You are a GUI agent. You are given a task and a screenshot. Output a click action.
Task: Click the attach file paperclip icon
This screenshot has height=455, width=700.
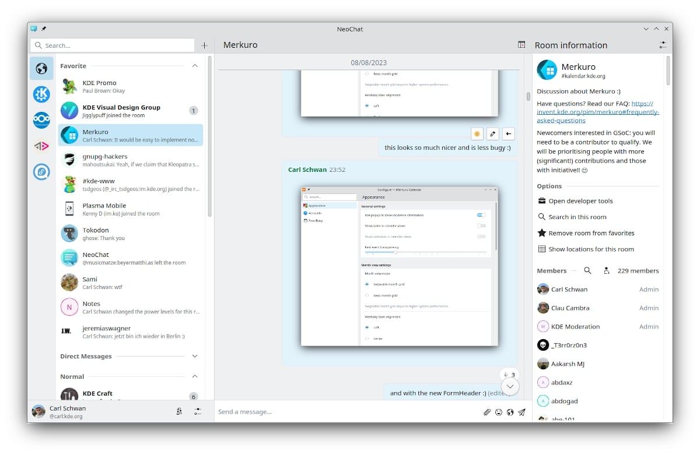point(487,412)
